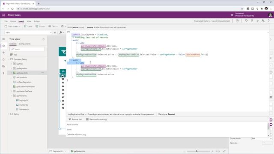The height and width of the screenshot is (154, 274).
Task: Open galStudentInfo more options ellipsis
Action: 43,73
